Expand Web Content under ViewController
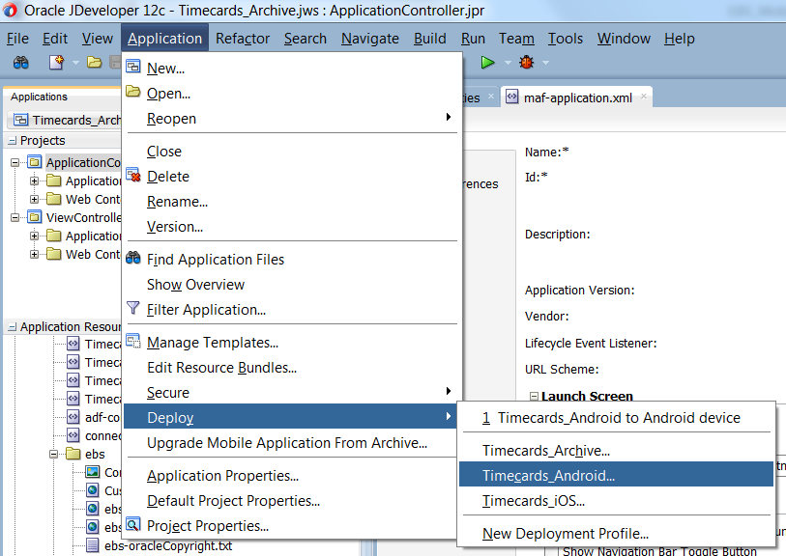This screenshot has width=786, height=556. 34,254
